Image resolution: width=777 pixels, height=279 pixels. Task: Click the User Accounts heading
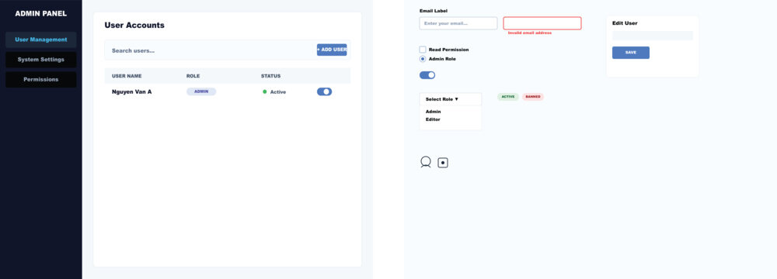point(134,26)
